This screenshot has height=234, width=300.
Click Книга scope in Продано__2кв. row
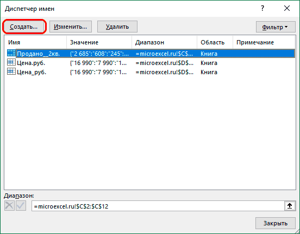[x=209, y=54]
